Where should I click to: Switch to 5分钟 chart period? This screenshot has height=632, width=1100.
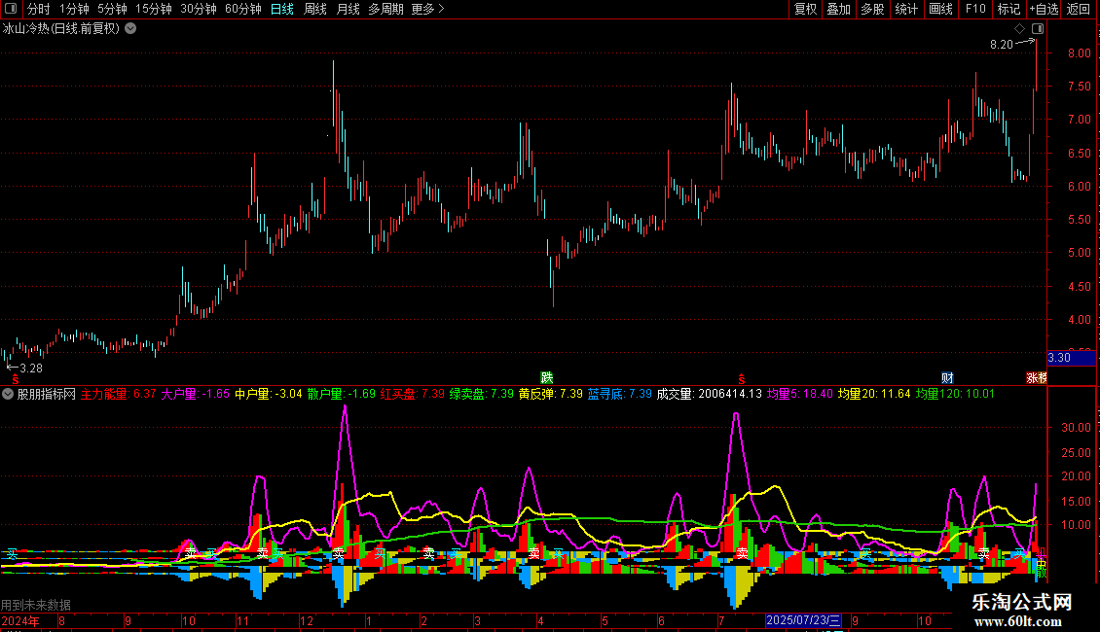(112, 9)
